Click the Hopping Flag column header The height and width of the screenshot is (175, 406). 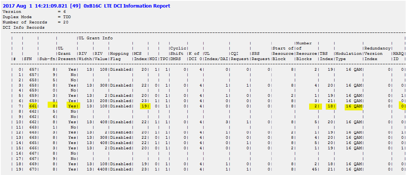pyautogui.click(x=120, y=56)
